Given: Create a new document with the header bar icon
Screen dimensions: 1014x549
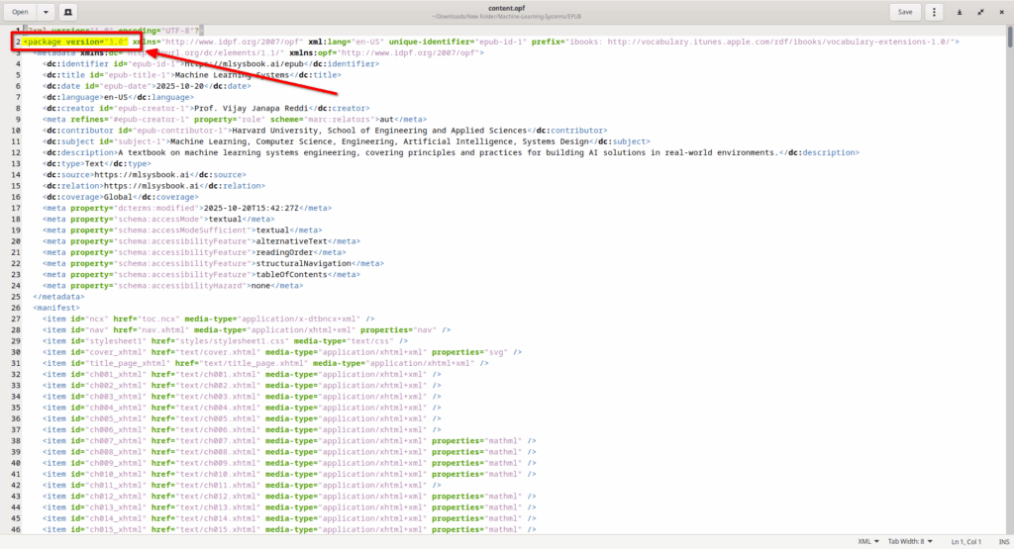Looking at the screenshot, I should point(68,12).
